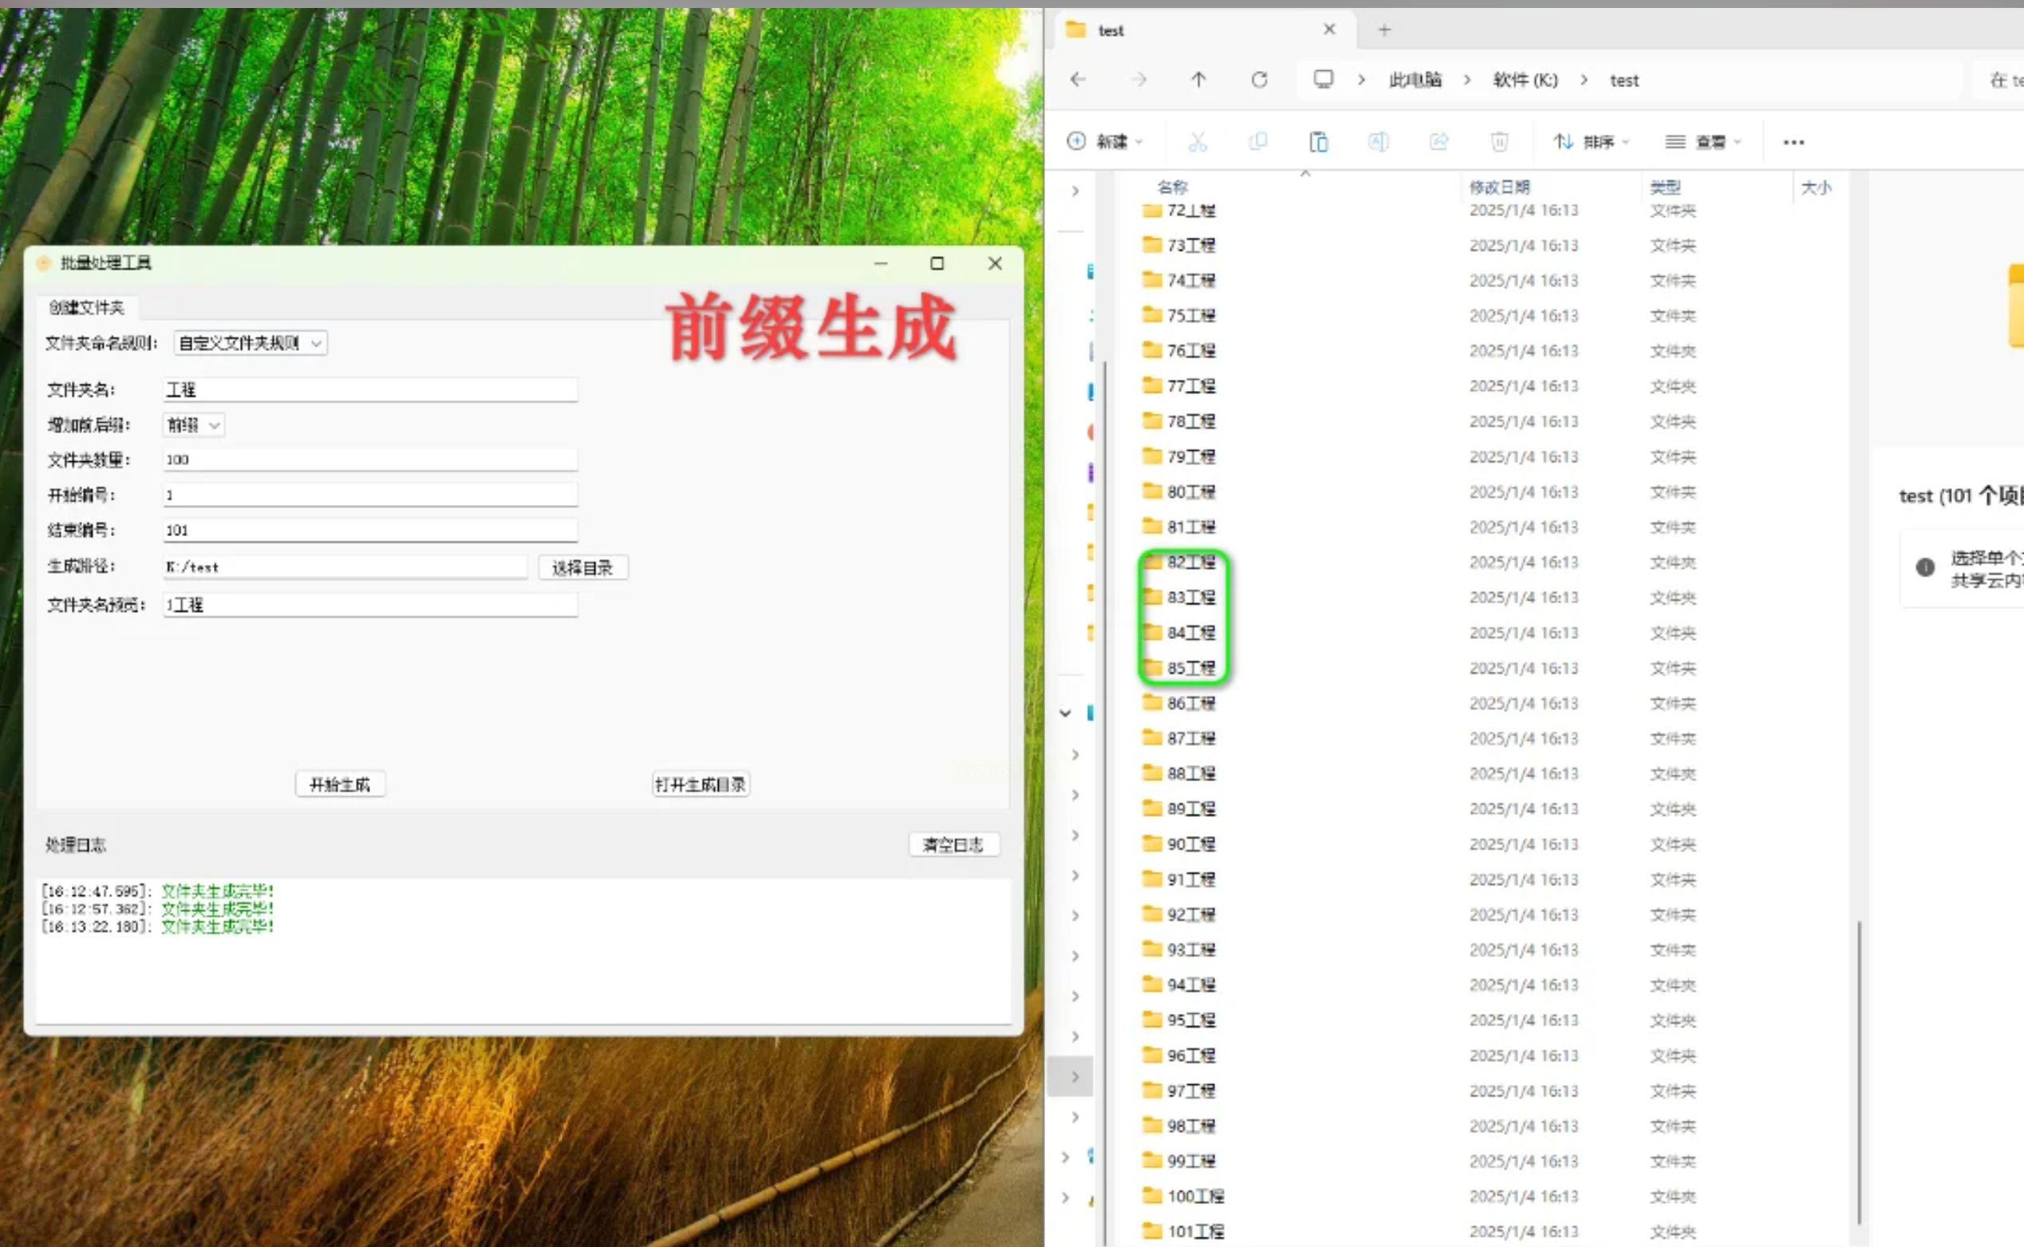This screenshot has height=1247, width=2024.
Task: Click the Share icon in Explorer toolbar
Action: tap(1438, 142)
